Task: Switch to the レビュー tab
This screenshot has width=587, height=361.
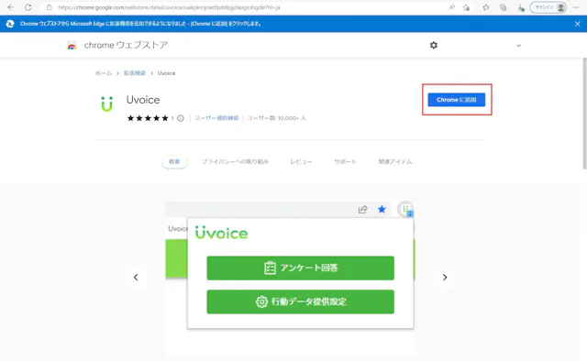Action: [x=301, y=161]
